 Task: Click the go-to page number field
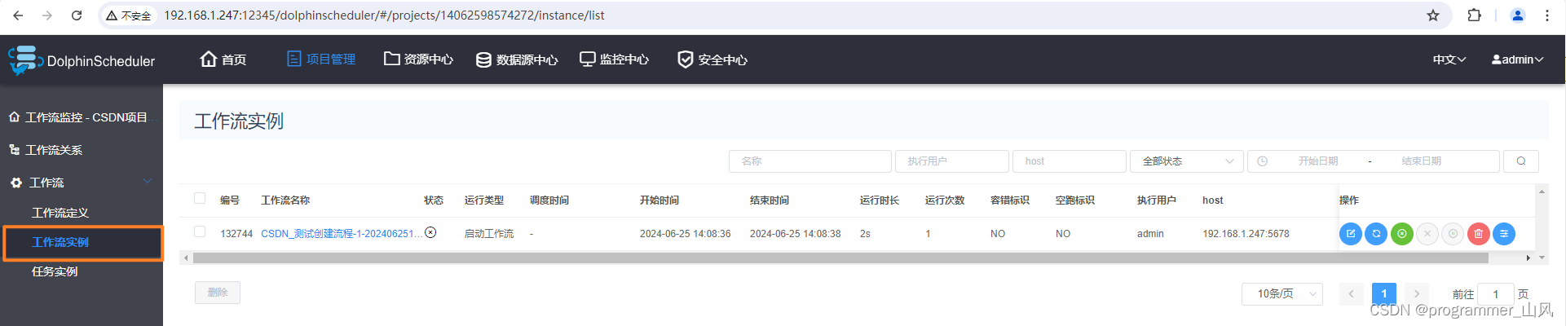(x=1496, y=294)
